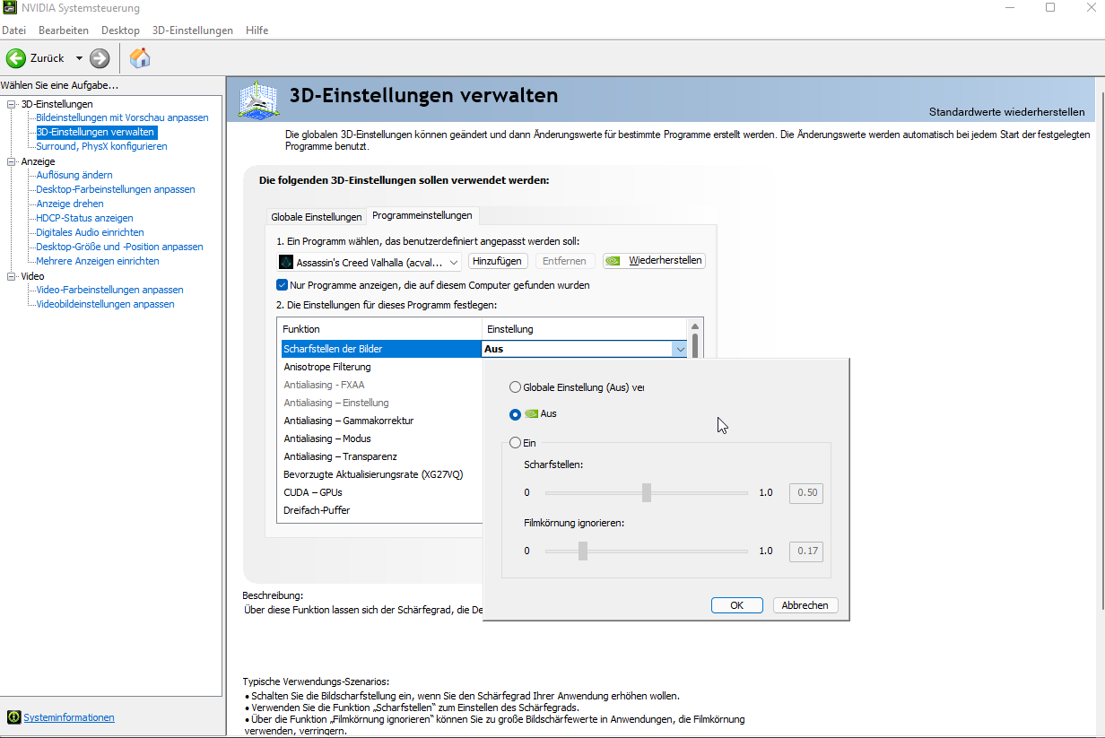Select the Ein radio button
Viewport: 1105px width, 738px height.
click(x=515, y=442)
